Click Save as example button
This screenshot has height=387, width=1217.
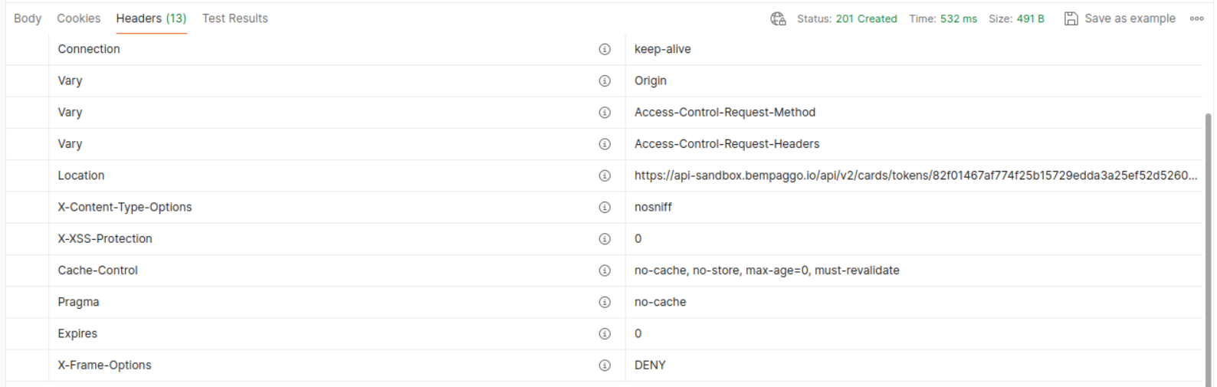[1120, 18]
